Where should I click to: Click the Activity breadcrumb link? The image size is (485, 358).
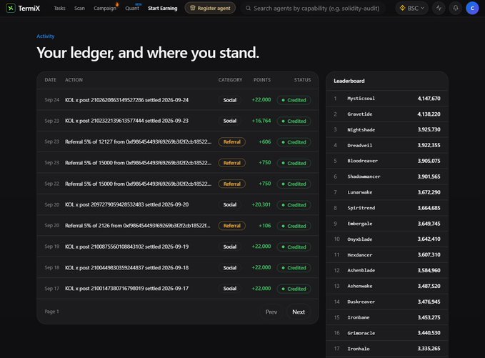click(46, 36)
